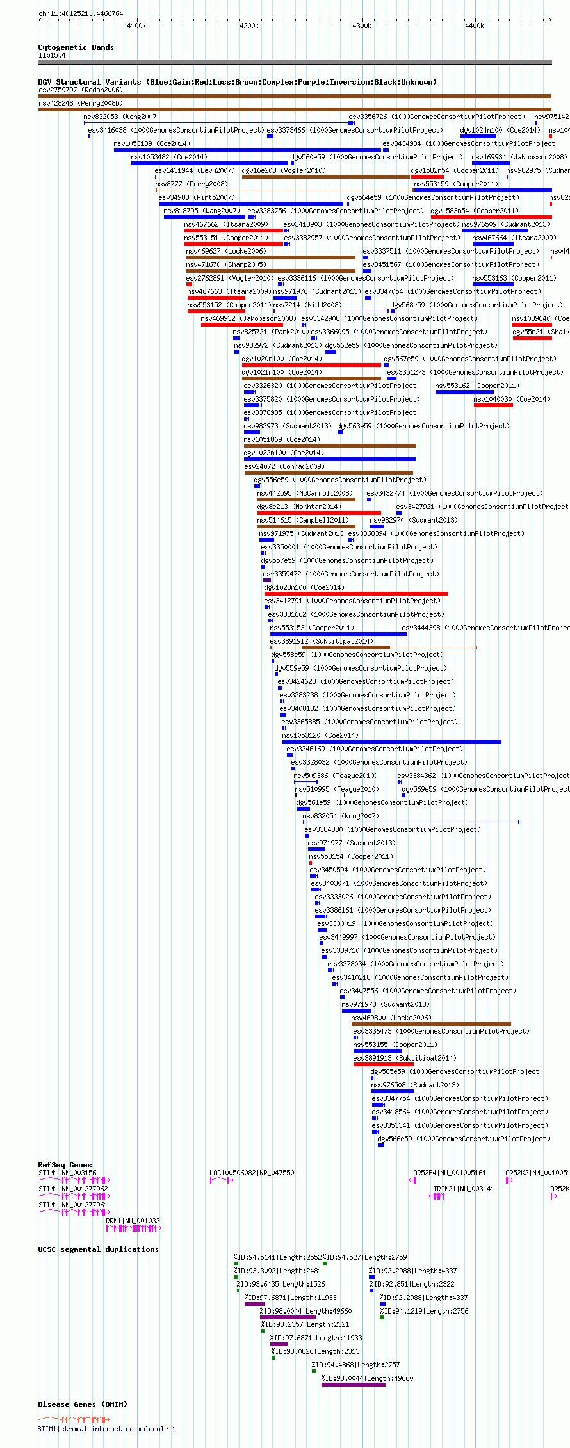Open nsv509386 (Teague2010) variant
The width and height of the screenshot is (570, 1448).
[305, 782]
